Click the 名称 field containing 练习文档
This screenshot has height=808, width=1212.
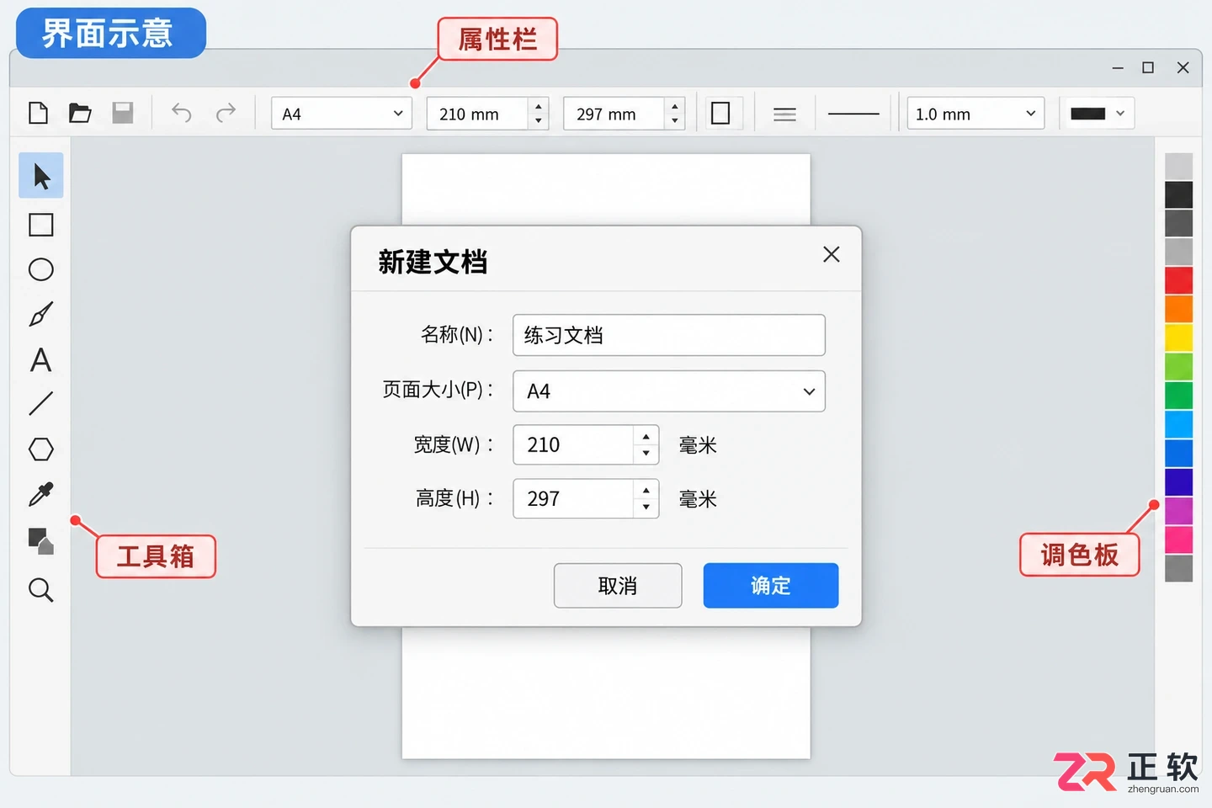669,335
